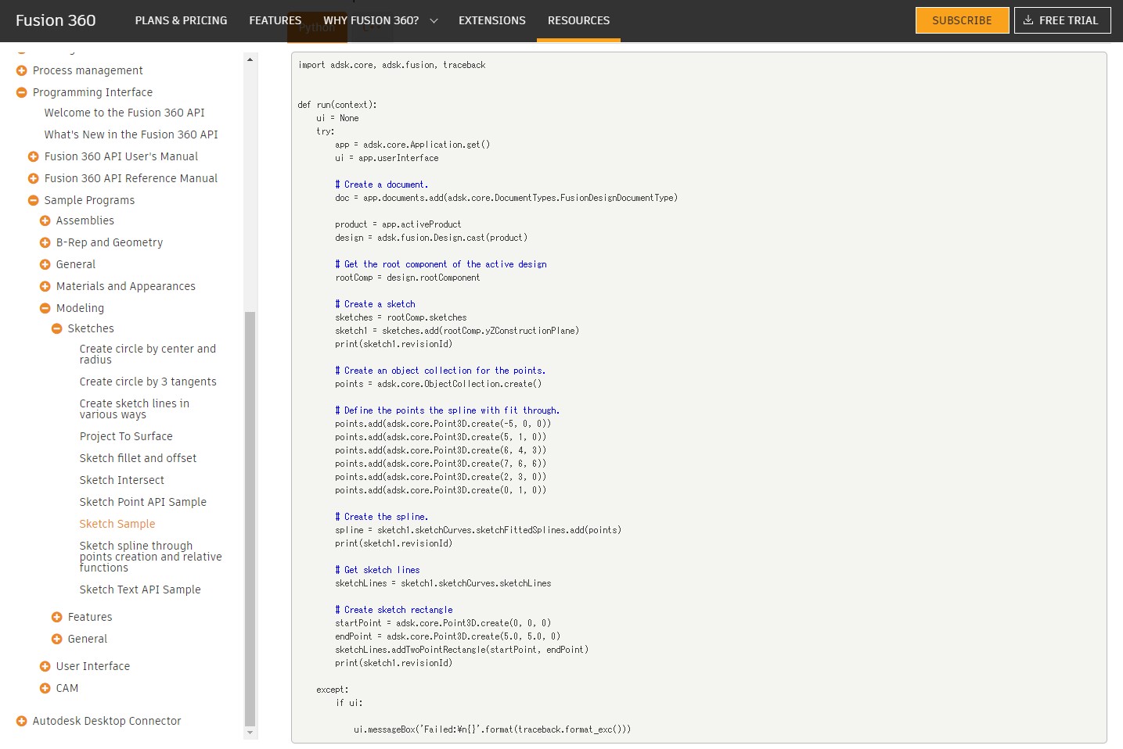Open Create circle by 3 tangents sample
The image size is (1123, 749).
pyautogui.click(x=148, y=382)
